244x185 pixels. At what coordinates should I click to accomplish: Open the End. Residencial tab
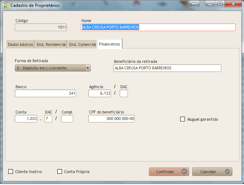click(x=51, y=44)
